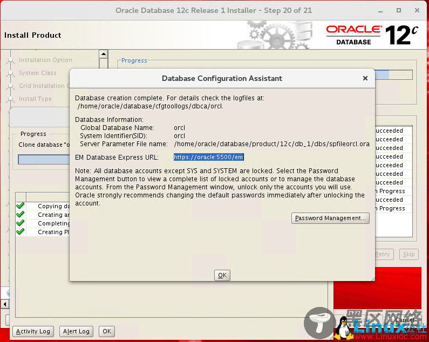
Task: Close the Oracle installer window
Action: tap(417, 10)
